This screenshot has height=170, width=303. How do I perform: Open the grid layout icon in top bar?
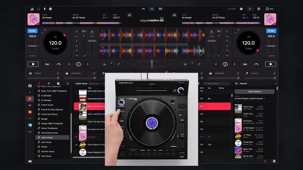click(x=258, y=9)
